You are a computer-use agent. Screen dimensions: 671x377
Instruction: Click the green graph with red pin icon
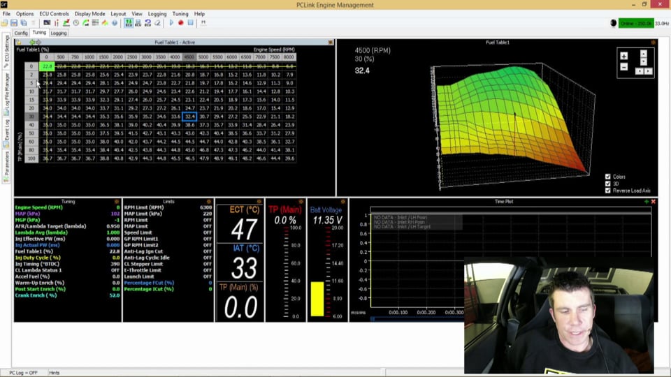(x=66, y=22)
